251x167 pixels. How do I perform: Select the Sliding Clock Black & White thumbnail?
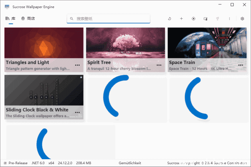coord(44,90)
